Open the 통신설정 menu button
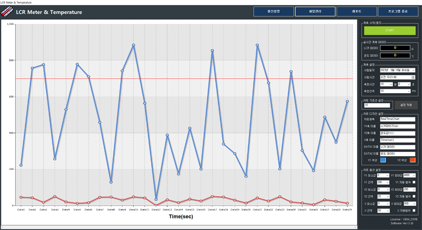 point(273,12)
